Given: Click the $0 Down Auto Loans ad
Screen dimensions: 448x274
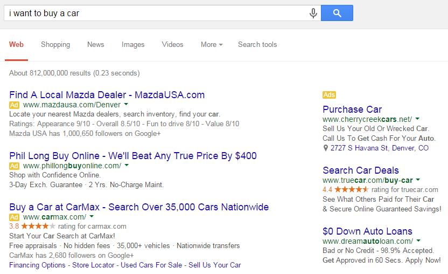Looking at the screenshot, I should pyautogui.click(x=367, y=231).
